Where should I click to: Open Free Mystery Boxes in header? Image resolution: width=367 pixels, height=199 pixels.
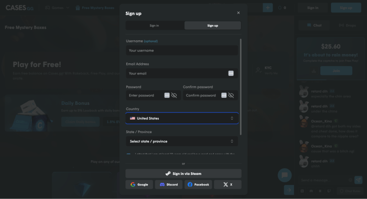pyautogui.click(x=95, y=8)
